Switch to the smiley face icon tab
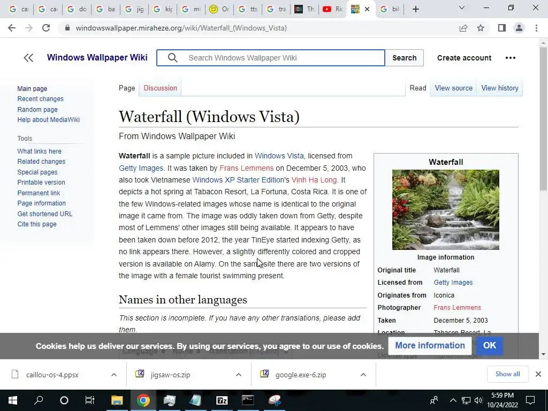This screenshot has height=411, width=548. coord(219,9)
